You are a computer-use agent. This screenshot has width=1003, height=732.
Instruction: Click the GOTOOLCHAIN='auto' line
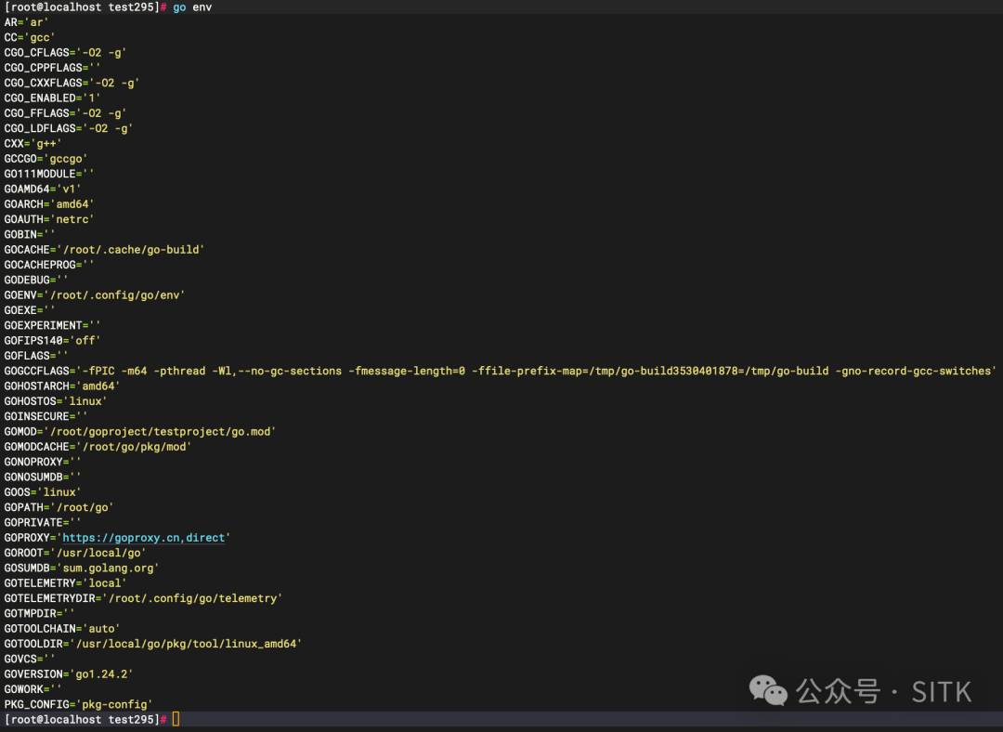(62, 629)
